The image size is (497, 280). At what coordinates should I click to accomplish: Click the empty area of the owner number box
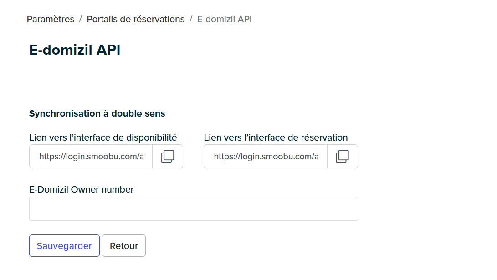click(x=193, y=209)
